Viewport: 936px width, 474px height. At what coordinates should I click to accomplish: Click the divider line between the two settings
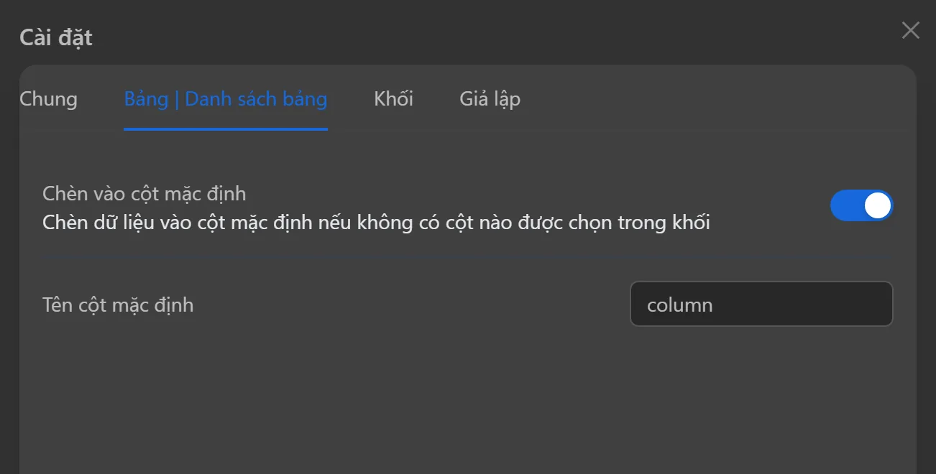tap(467, 256)
